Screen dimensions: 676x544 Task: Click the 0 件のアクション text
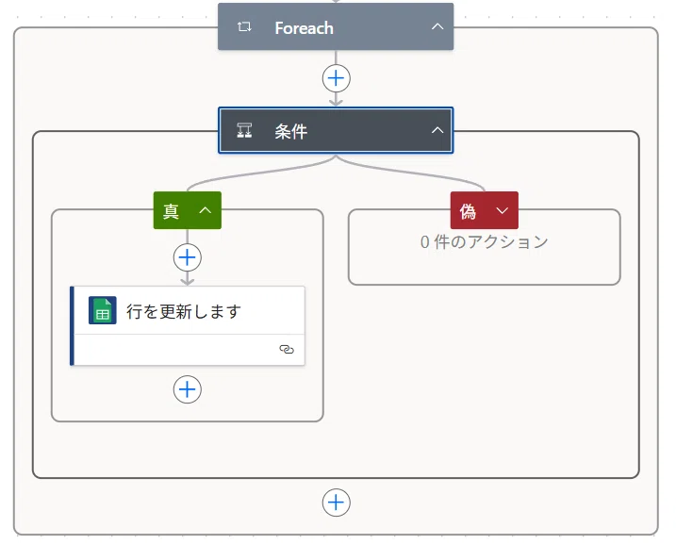pyautogui.click(x=485, y=242)
